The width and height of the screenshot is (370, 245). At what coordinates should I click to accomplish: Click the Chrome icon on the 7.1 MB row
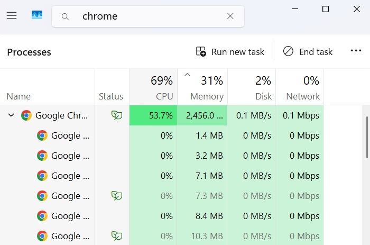42,176
